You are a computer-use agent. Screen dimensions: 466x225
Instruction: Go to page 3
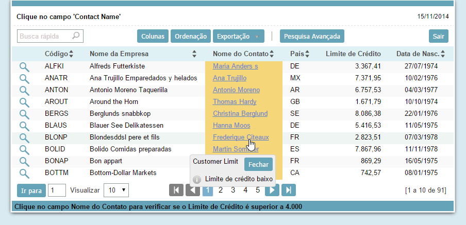pos(233,190)
